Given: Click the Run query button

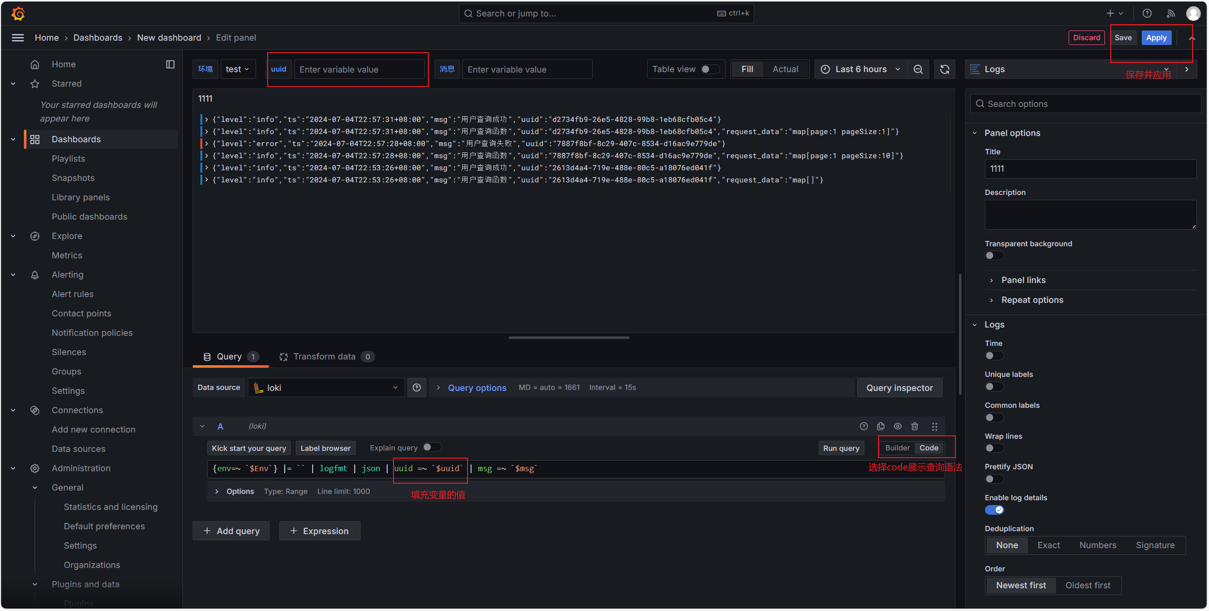Looking at the screenshot, I should (841, 448).
